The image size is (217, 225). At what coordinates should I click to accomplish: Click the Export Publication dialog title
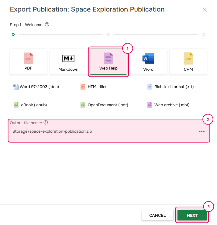(x=87, y=9)
